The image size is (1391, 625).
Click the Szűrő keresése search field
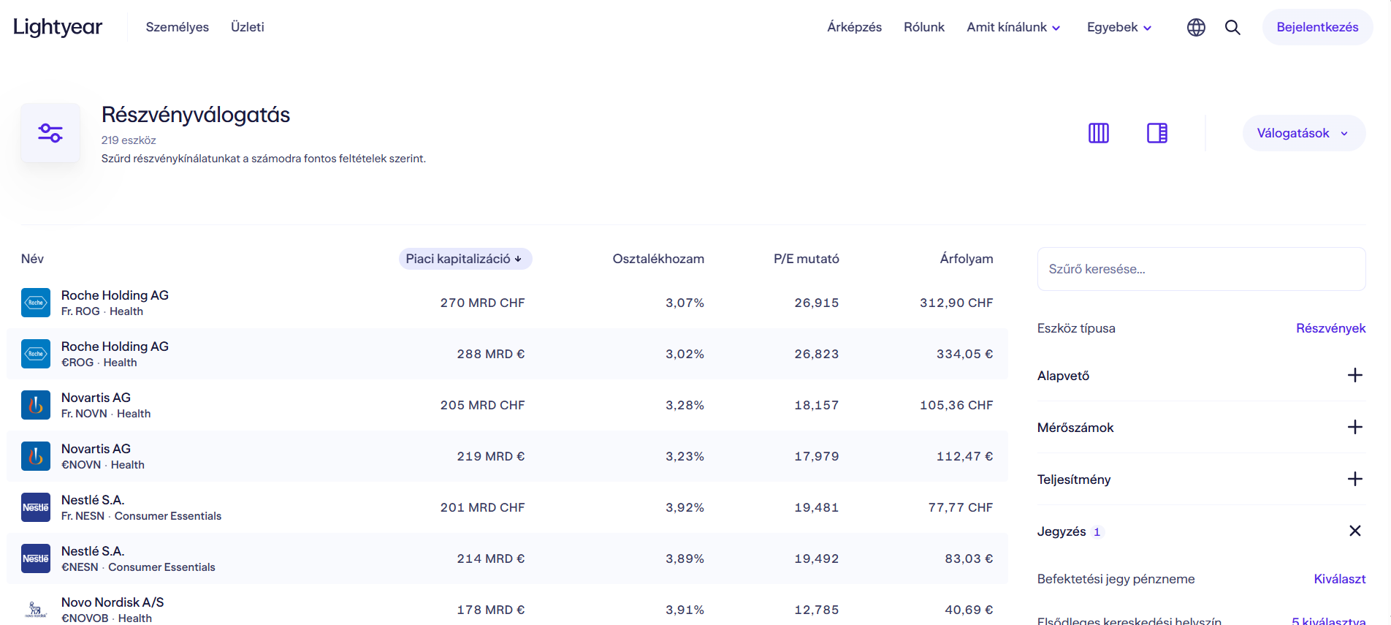click(x=1201, y=269)
